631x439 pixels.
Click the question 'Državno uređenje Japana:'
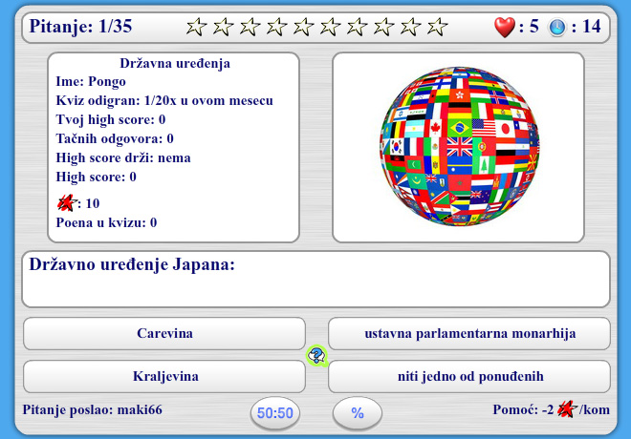pyautogui.click(x=132, y=264)
